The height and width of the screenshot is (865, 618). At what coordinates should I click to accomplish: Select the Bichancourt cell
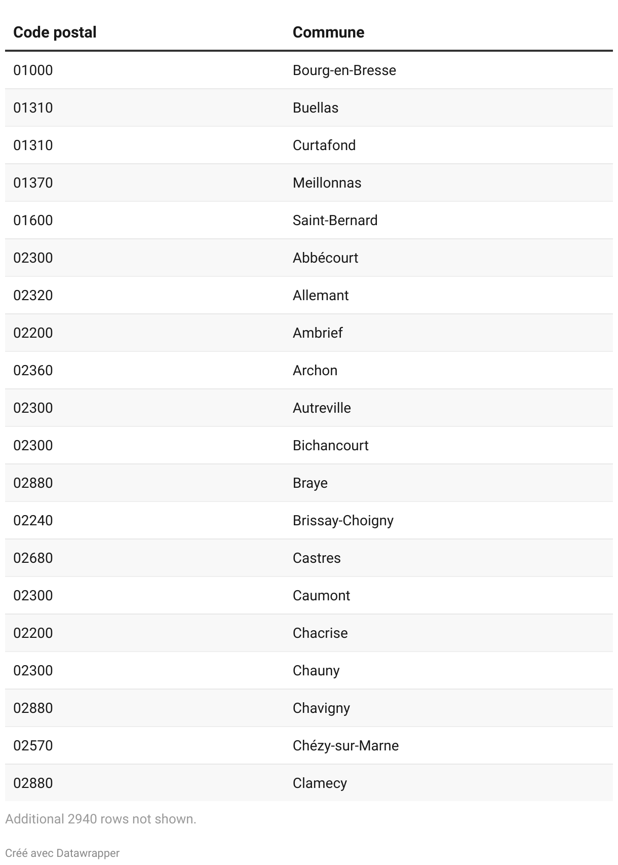point(330,445)
